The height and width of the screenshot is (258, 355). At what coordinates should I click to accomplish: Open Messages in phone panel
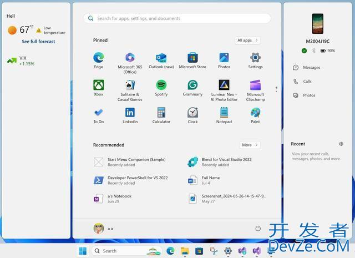[x=307, y=68]
